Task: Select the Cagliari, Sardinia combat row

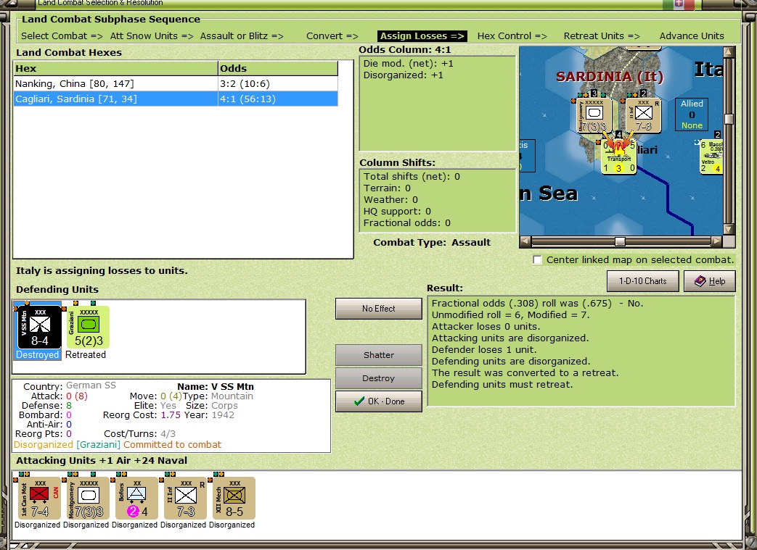Action: tap(176, 99)
